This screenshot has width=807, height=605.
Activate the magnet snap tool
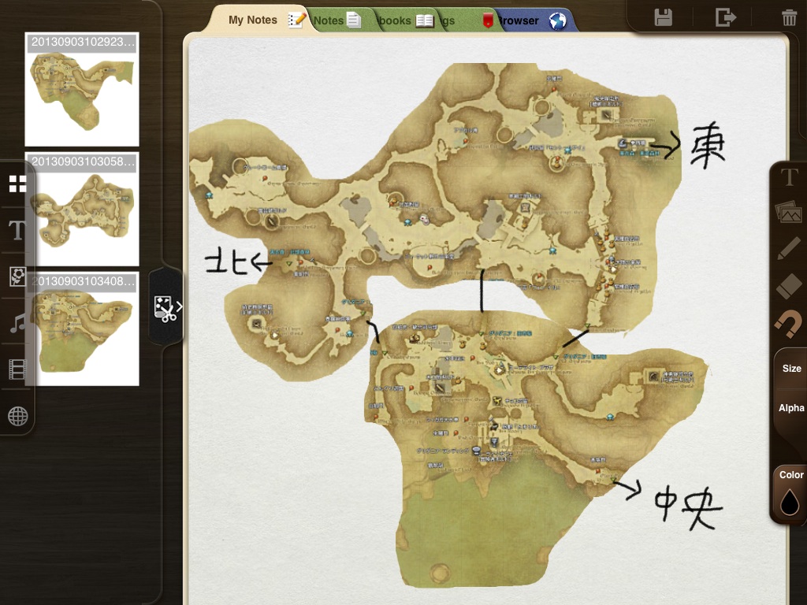click(789, 322)
